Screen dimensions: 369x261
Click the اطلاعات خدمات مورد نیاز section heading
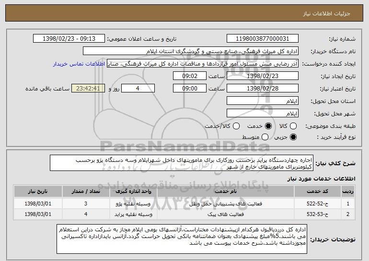pos(322,179)
